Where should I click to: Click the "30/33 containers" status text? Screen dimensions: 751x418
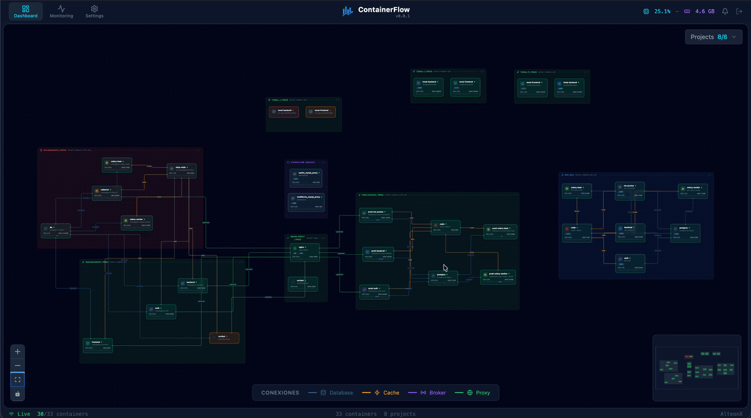click(x=62, y=414)
